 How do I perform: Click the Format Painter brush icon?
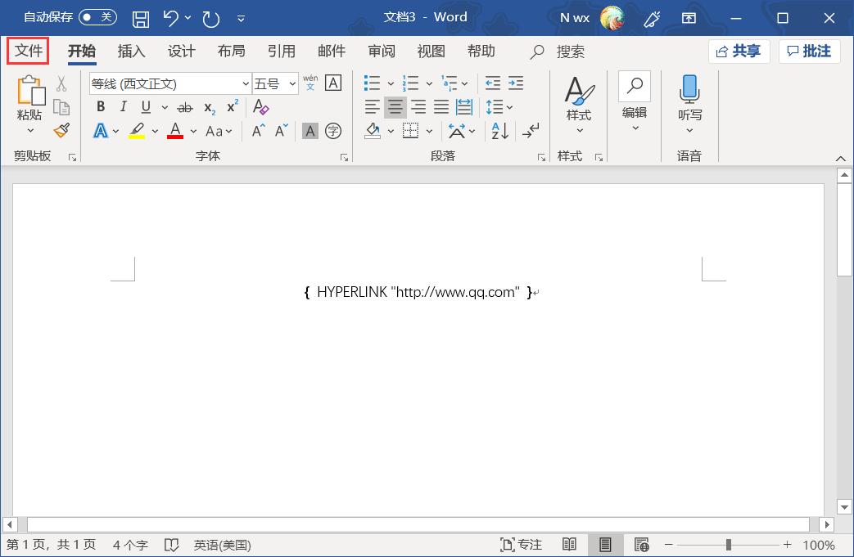coord(61,131)
